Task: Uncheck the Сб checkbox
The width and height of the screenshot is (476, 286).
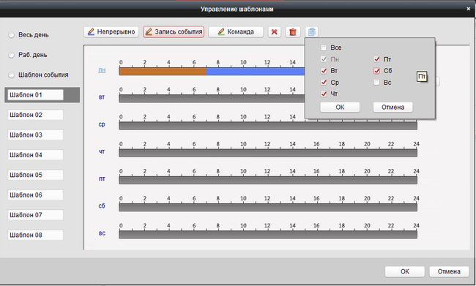Action: (376, 71)
